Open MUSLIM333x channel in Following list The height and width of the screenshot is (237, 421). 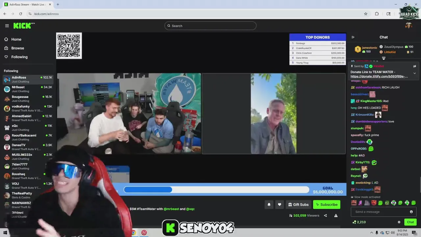click(28, 157)
